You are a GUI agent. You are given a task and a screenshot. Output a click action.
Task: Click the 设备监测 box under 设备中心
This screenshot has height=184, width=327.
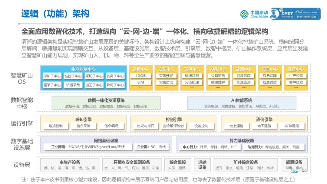218,76
